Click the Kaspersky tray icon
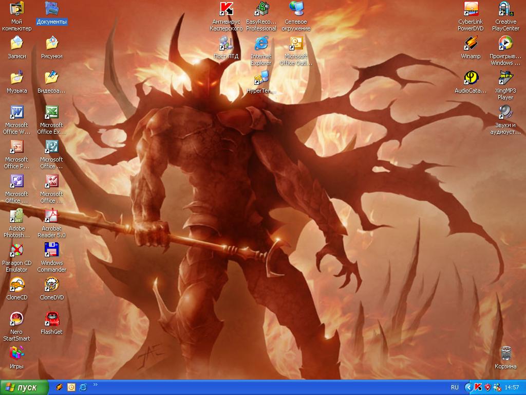Screen dimensions: 526x395 coord(478,387)
